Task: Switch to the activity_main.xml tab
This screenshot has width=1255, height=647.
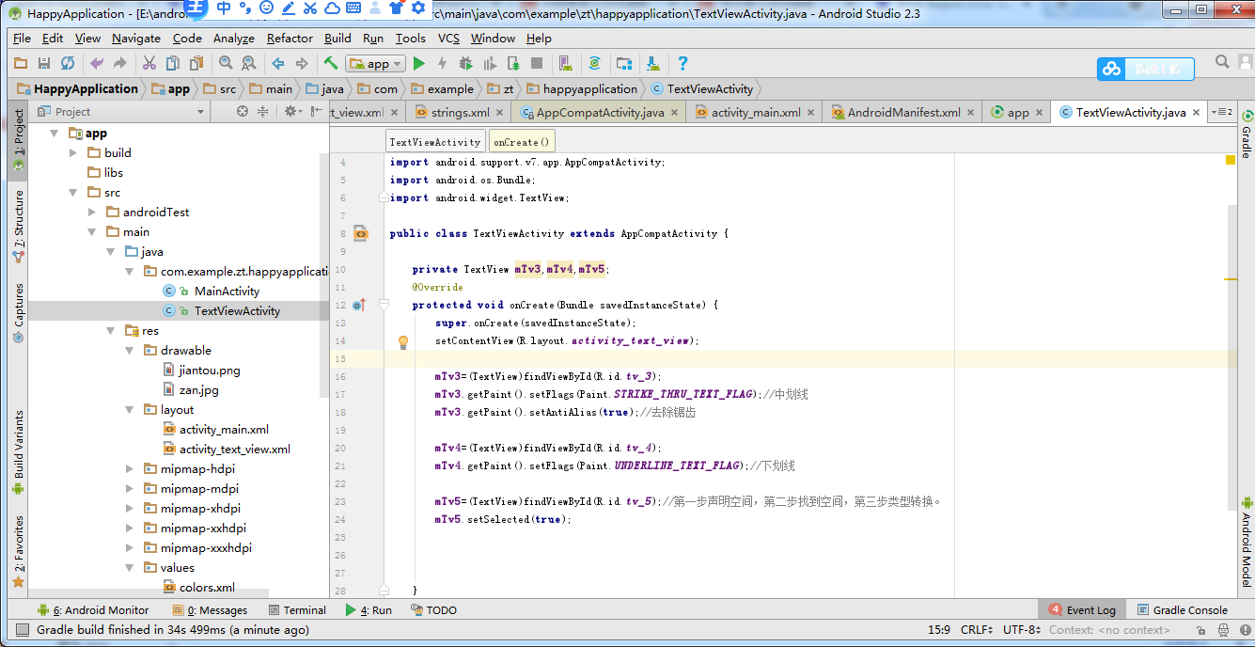Action: point(755,112)
